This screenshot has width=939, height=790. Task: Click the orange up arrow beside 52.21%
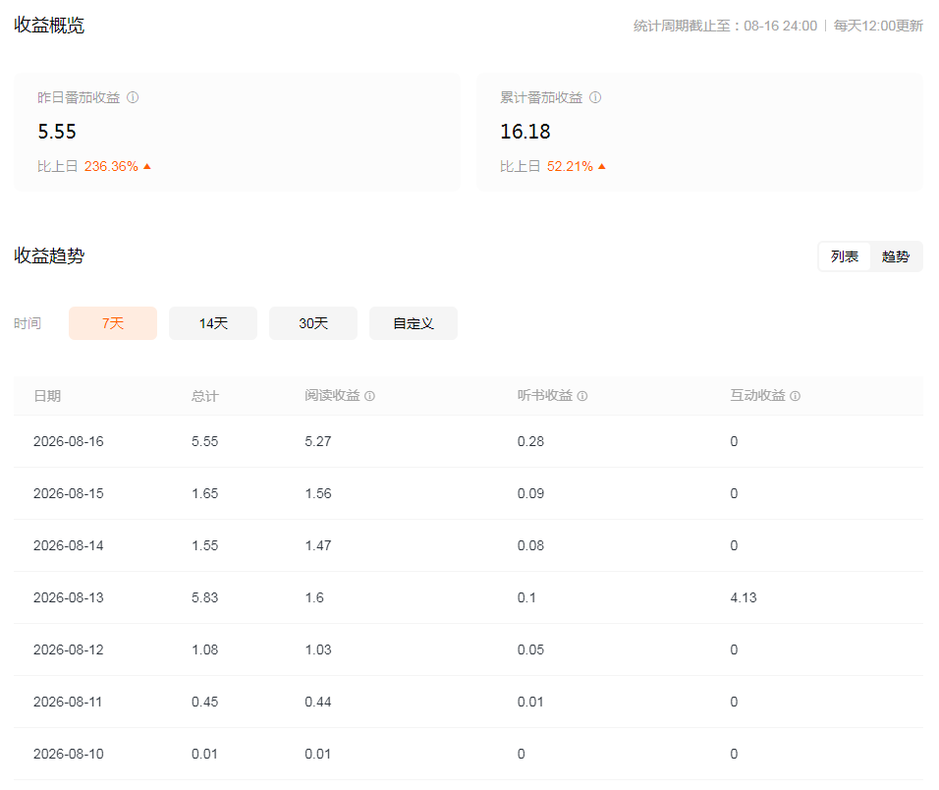coord(602,166)
